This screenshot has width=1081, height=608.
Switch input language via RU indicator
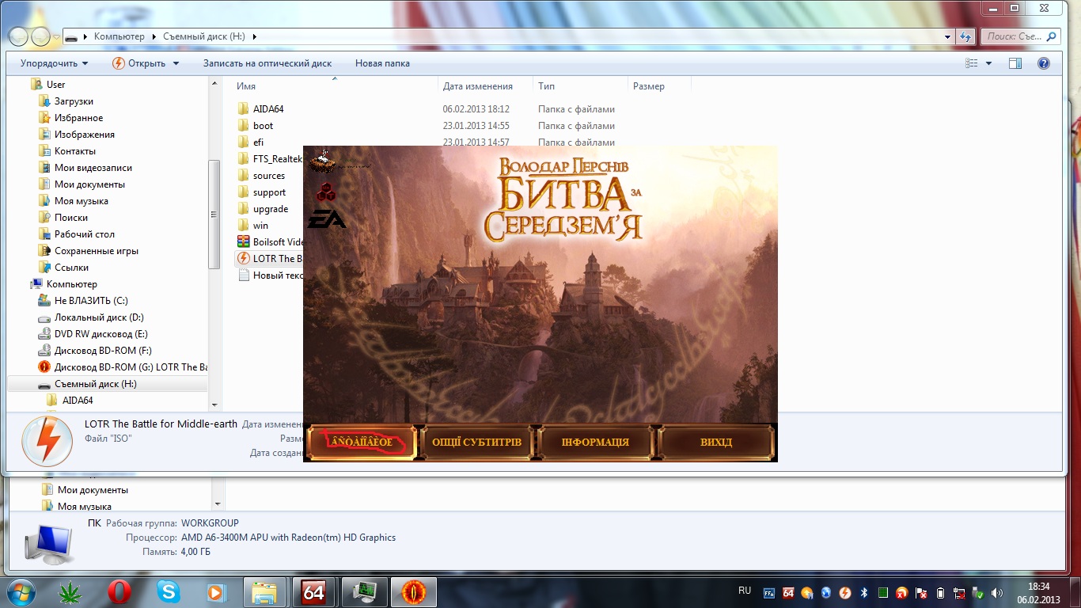click(745, 591)
